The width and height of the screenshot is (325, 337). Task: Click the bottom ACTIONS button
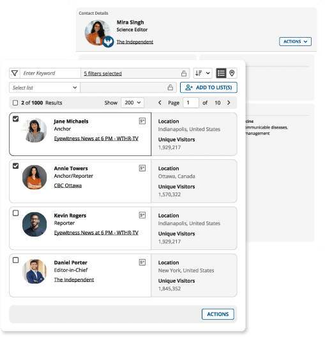click(218, 314)
